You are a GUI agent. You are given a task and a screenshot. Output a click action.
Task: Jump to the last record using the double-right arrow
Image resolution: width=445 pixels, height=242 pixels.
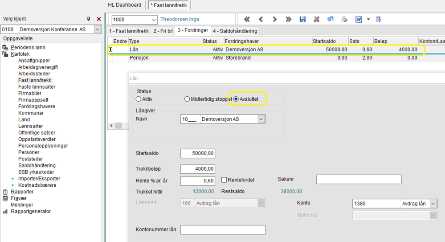pos(288,20)
